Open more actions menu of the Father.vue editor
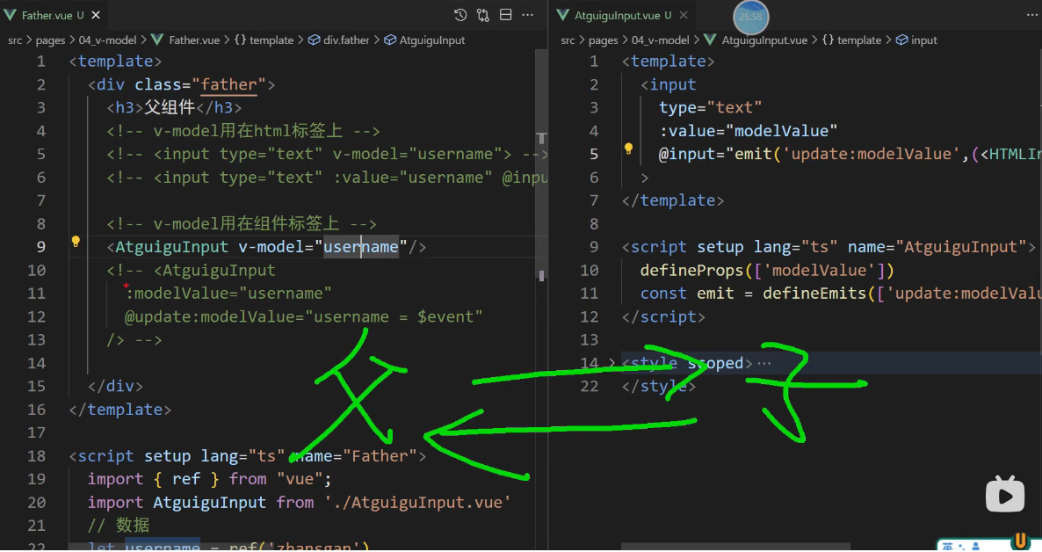1042x552 pixels. 528,15
